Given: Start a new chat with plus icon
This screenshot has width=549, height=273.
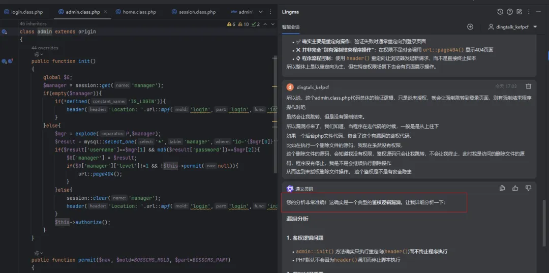Looking at the screenshot, I should (470, 27).
